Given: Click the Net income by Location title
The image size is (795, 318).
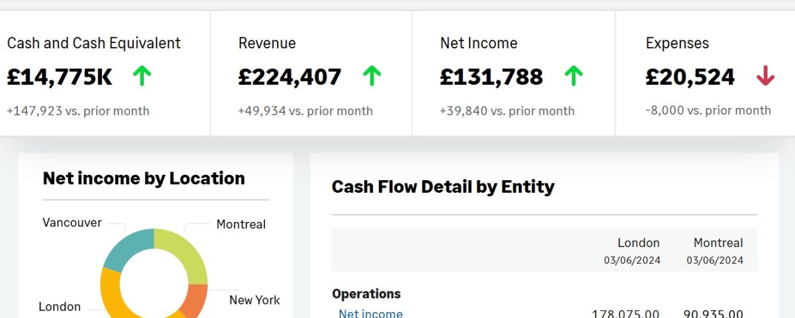Looking at the screenshot, I should click(144, 178).
